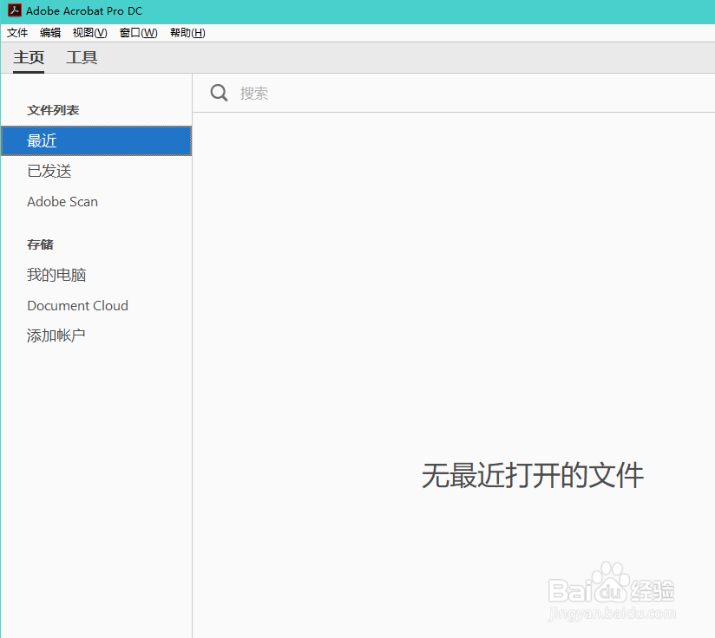Image resolution: width=715 pixels, height=638 pixels.
Task: Click the magnifying glass search icon
Action: (x=219, y=93)
